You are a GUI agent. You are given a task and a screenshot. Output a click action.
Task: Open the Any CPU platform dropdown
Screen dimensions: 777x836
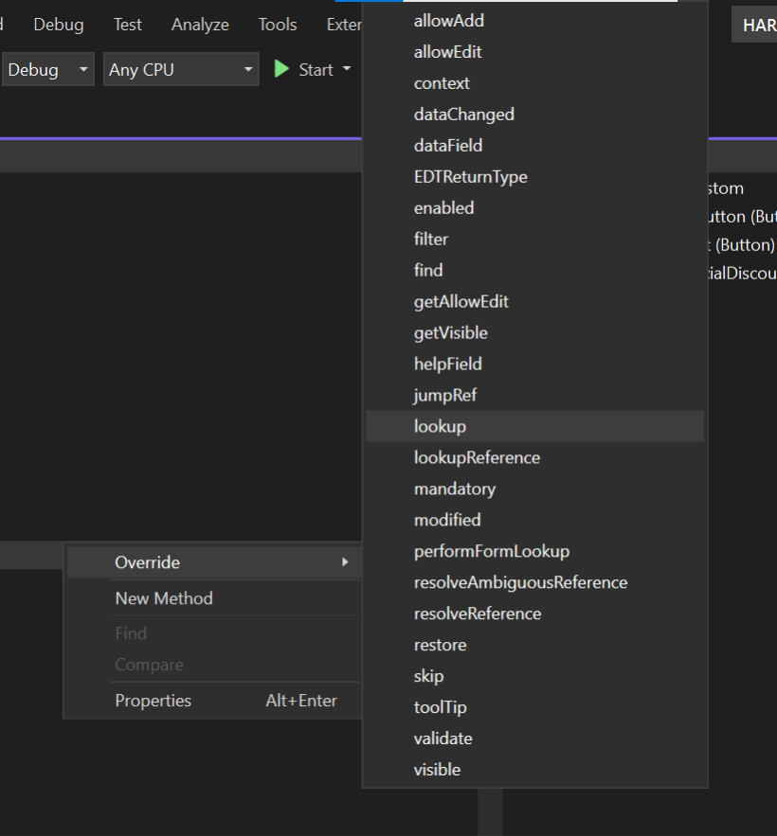pyautogui.click(x=180, y=70)
